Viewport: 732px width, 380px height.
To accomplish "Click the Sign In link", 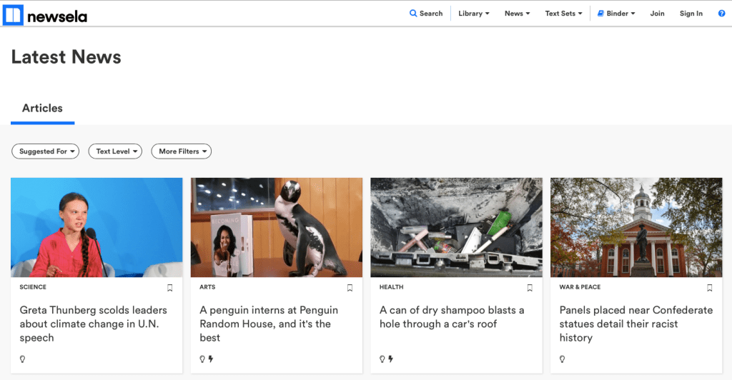I will click(691, 14).
